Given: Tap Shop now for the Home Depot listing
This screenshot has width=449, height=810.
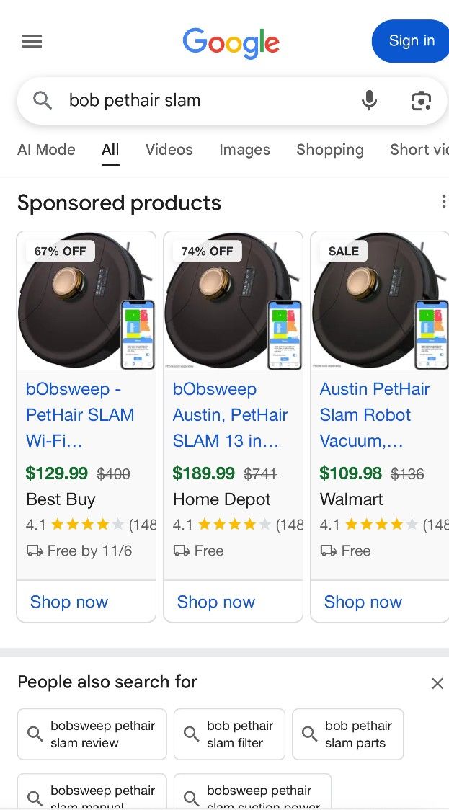Looking at the screenshot, I should pyautogui.click(x=216, y=602).
